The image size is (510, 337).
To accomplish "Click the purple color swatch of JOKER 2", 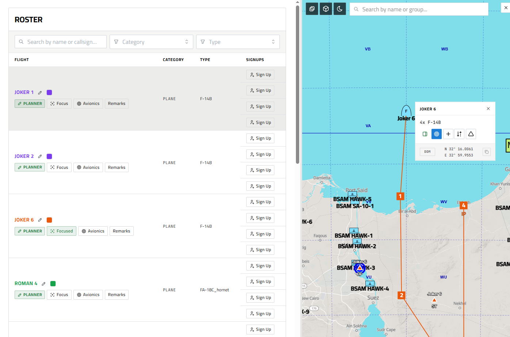I will click(49, 156).
